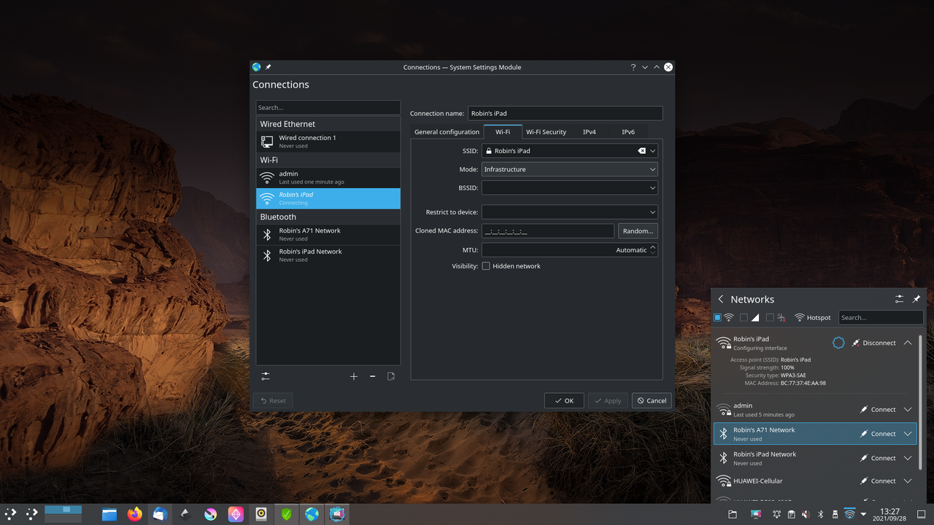Switch to the IPv4 tab
Screen dimensions: 934x525
tap(590, 132)
